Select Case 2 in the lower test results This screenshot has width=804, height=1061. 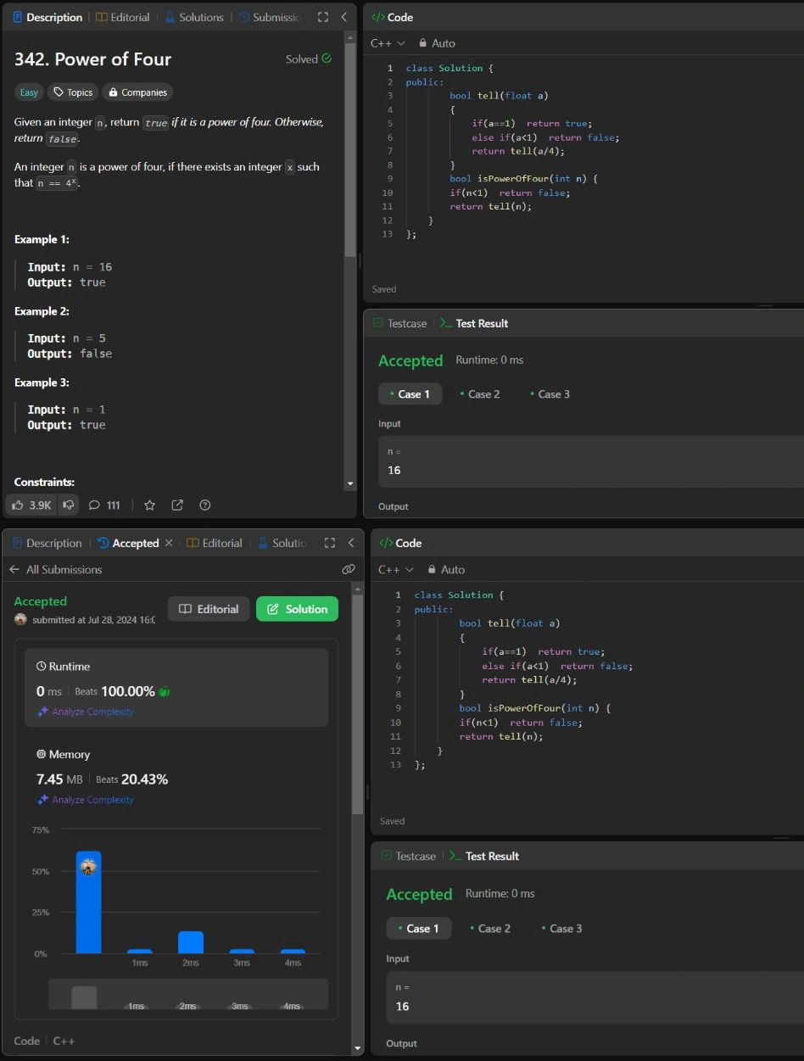(x=490, y=928)
